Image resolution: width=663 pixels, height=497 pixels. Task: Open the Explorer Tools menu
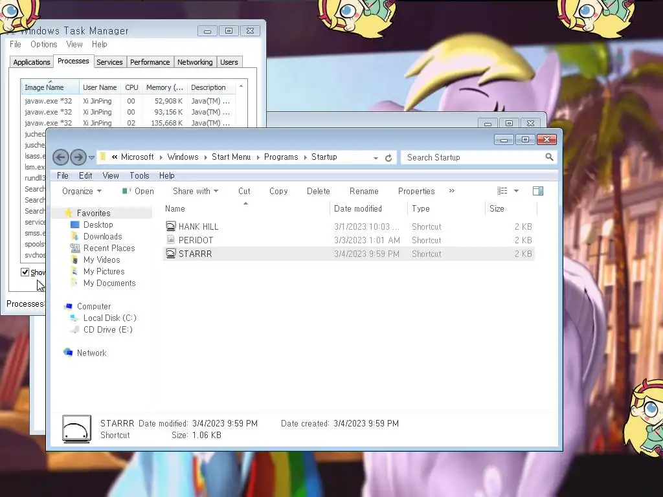(x=140, y=175)
